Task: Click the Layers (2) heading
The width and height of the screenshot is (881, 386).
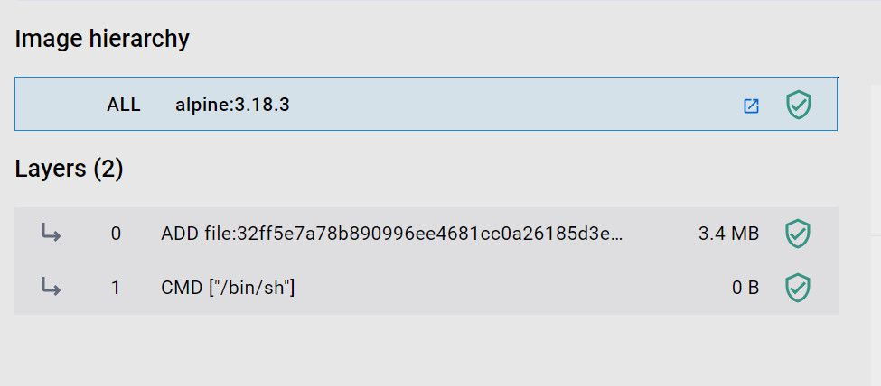Action: pyautogui.click(x=69, y=169)
